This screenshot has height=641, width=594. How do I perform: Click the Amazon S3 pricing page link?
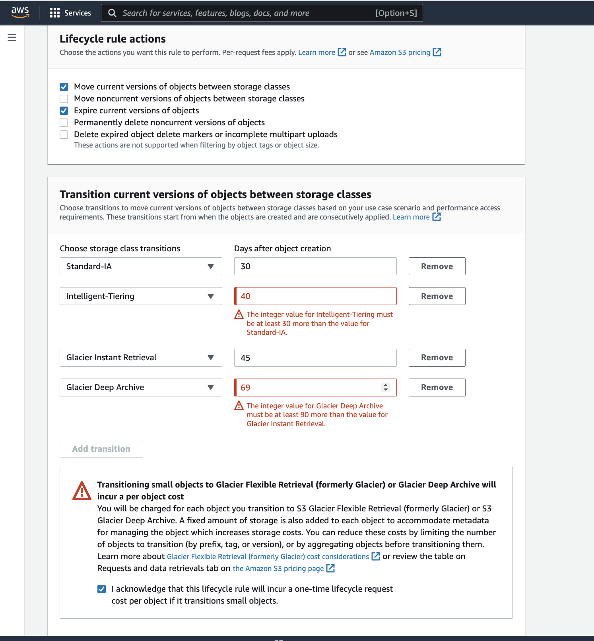point(278,568)
